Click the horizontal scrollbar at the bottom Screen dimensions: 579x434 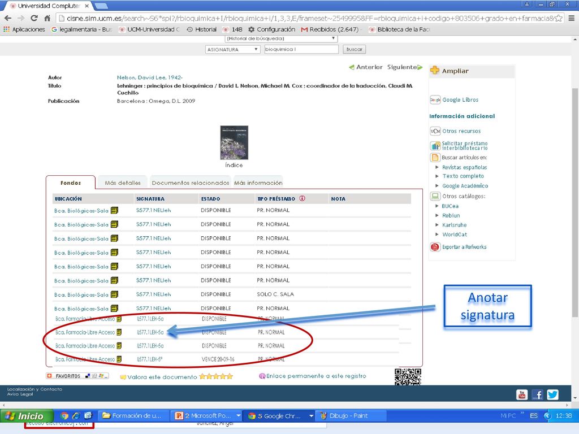(x=286, y=405)
